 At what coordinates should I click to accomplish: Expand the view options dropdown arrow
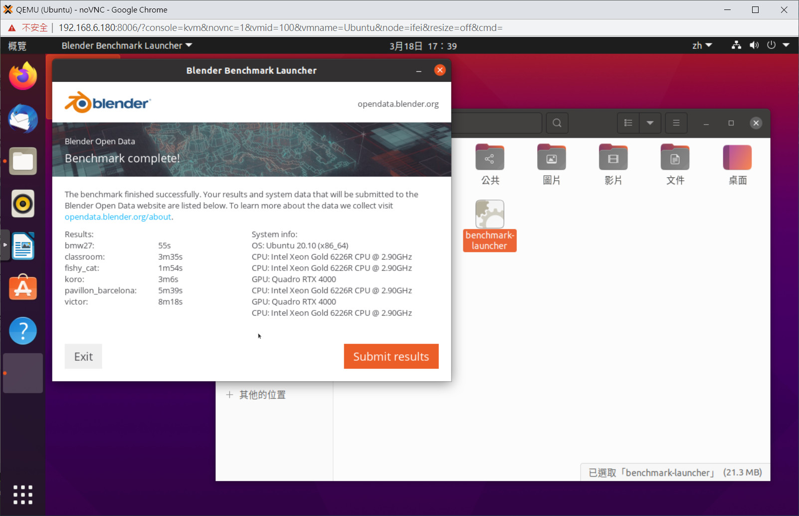(x=650, y=123)
